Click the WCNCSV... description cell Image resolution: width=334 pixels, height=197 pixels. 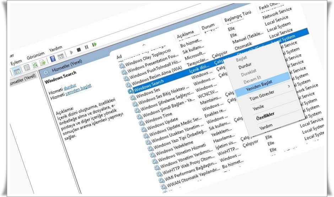208,94
